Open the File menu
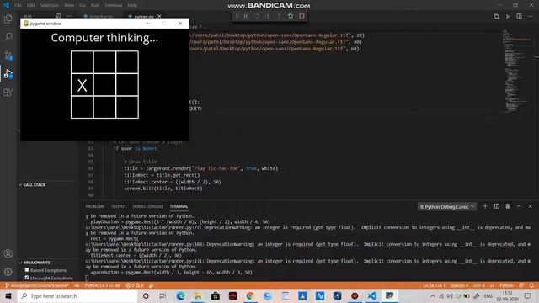 [x=18, y=5]
